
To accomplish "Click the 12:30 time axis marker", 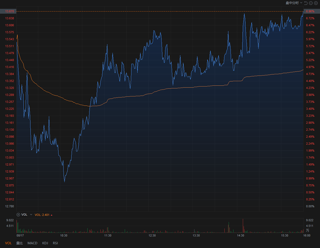I will 152,235.
